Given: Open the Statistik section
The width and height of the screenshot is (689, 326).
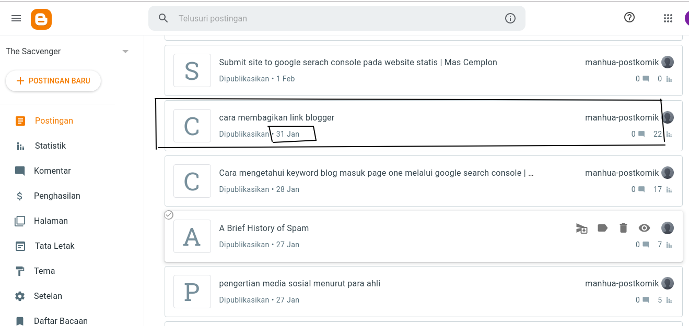Looking at the screenshot, I should point(50,146).
